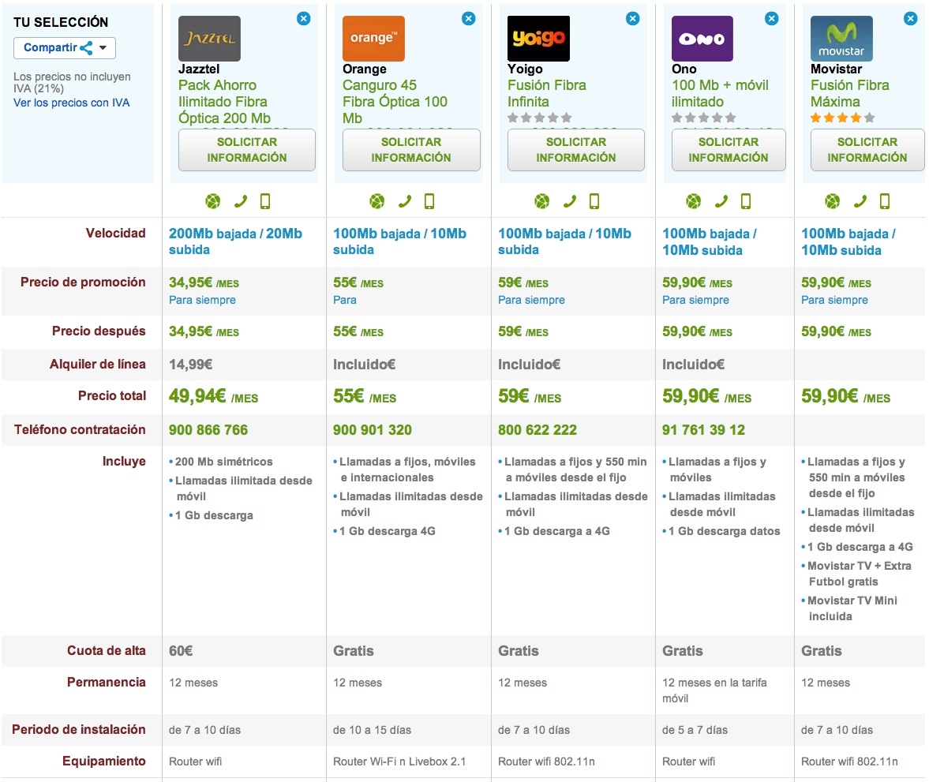Open Movistar Fusión Fibra Máxima link
The image size is (929, 782).
click(849, 94)
